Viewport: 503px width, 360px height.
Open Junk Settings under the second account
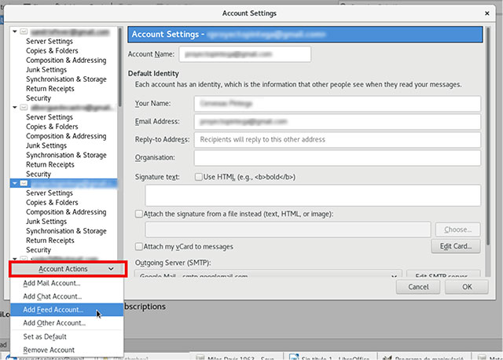46,145
